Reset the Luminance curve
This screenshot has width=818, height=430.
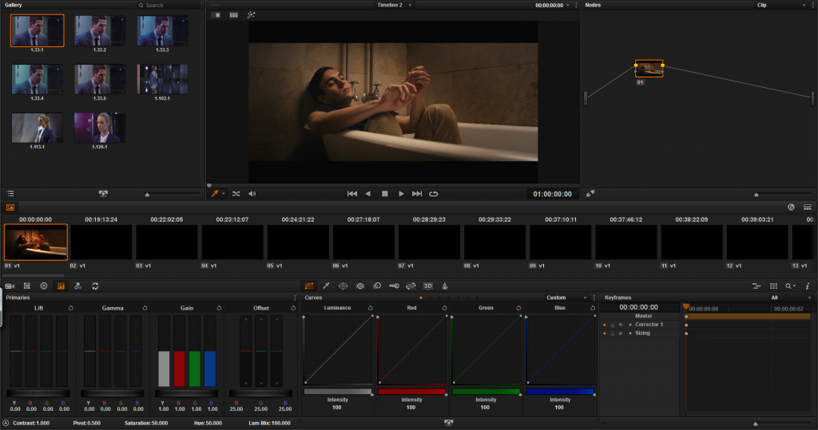(371, 308)
